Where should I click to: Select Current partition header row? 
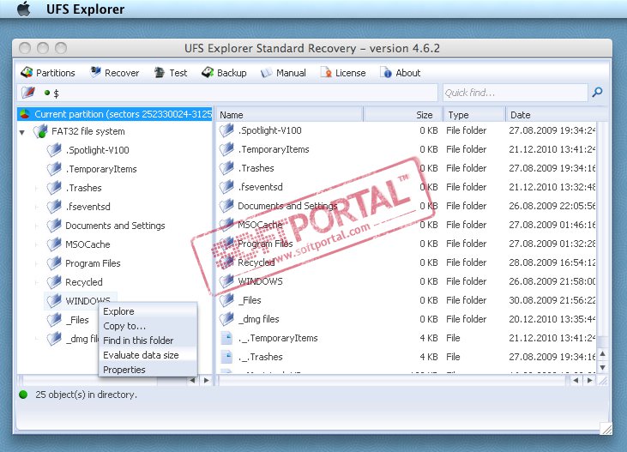click(x=115, y=114)
